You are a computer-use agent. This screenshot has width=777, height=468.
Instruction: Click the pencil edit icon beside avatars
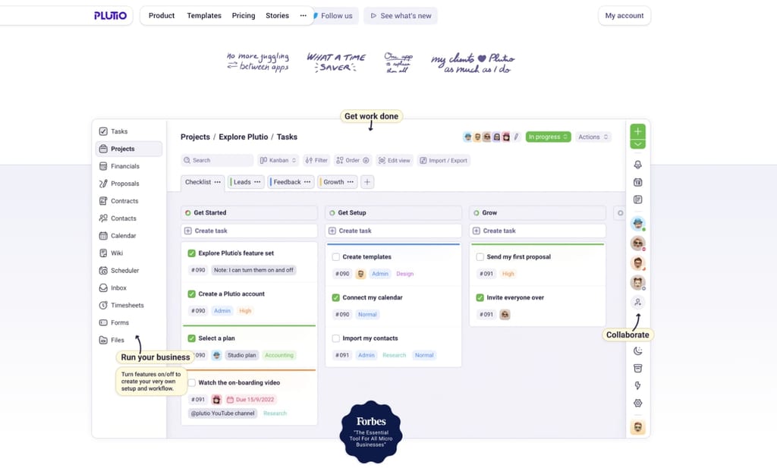(x=516, y=137)
